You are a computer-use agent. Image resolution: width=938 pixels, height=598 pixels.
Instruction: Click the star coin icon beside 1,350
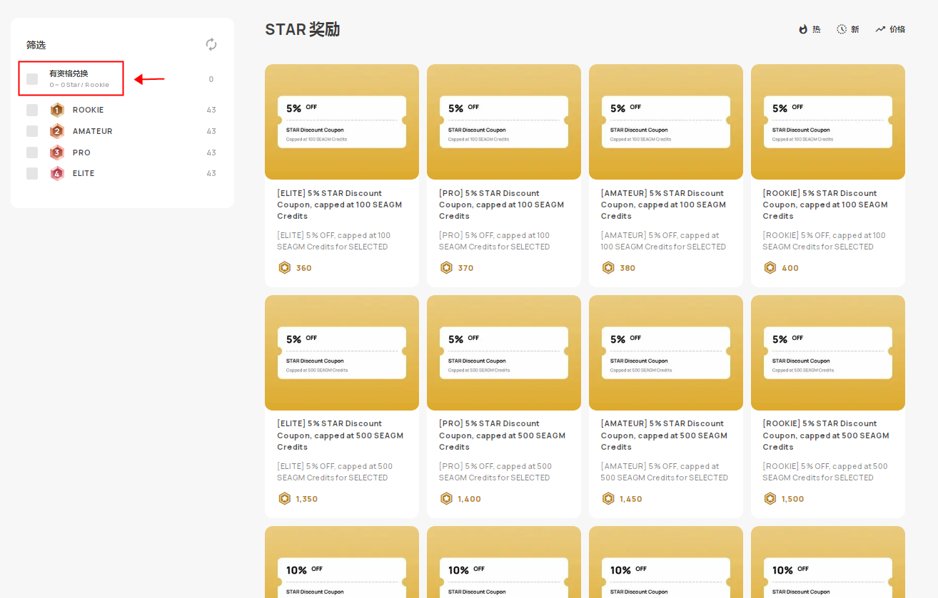click(284, 498)
